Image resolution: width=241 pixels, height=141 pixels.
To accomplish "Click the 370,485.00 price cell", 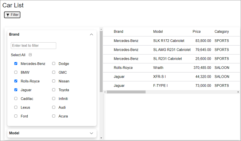I will [202, 68].
